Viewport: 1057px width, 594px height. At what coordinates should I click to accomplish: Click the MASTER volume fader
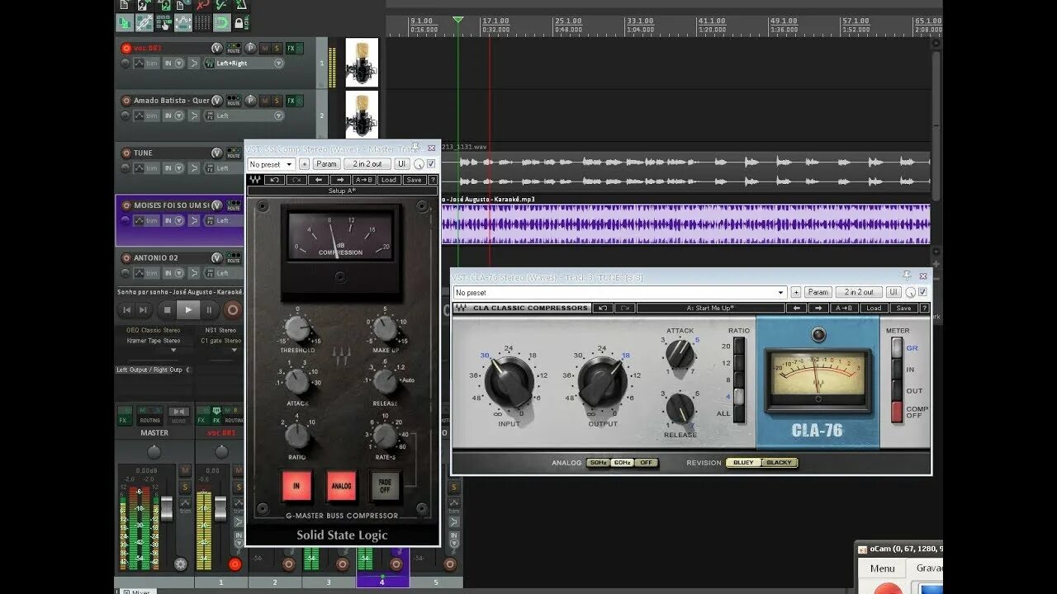[x=167, y=508]
